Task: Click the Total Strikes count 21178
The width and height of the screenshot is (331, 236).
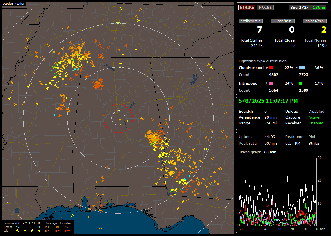Action: tap(257, 46)
